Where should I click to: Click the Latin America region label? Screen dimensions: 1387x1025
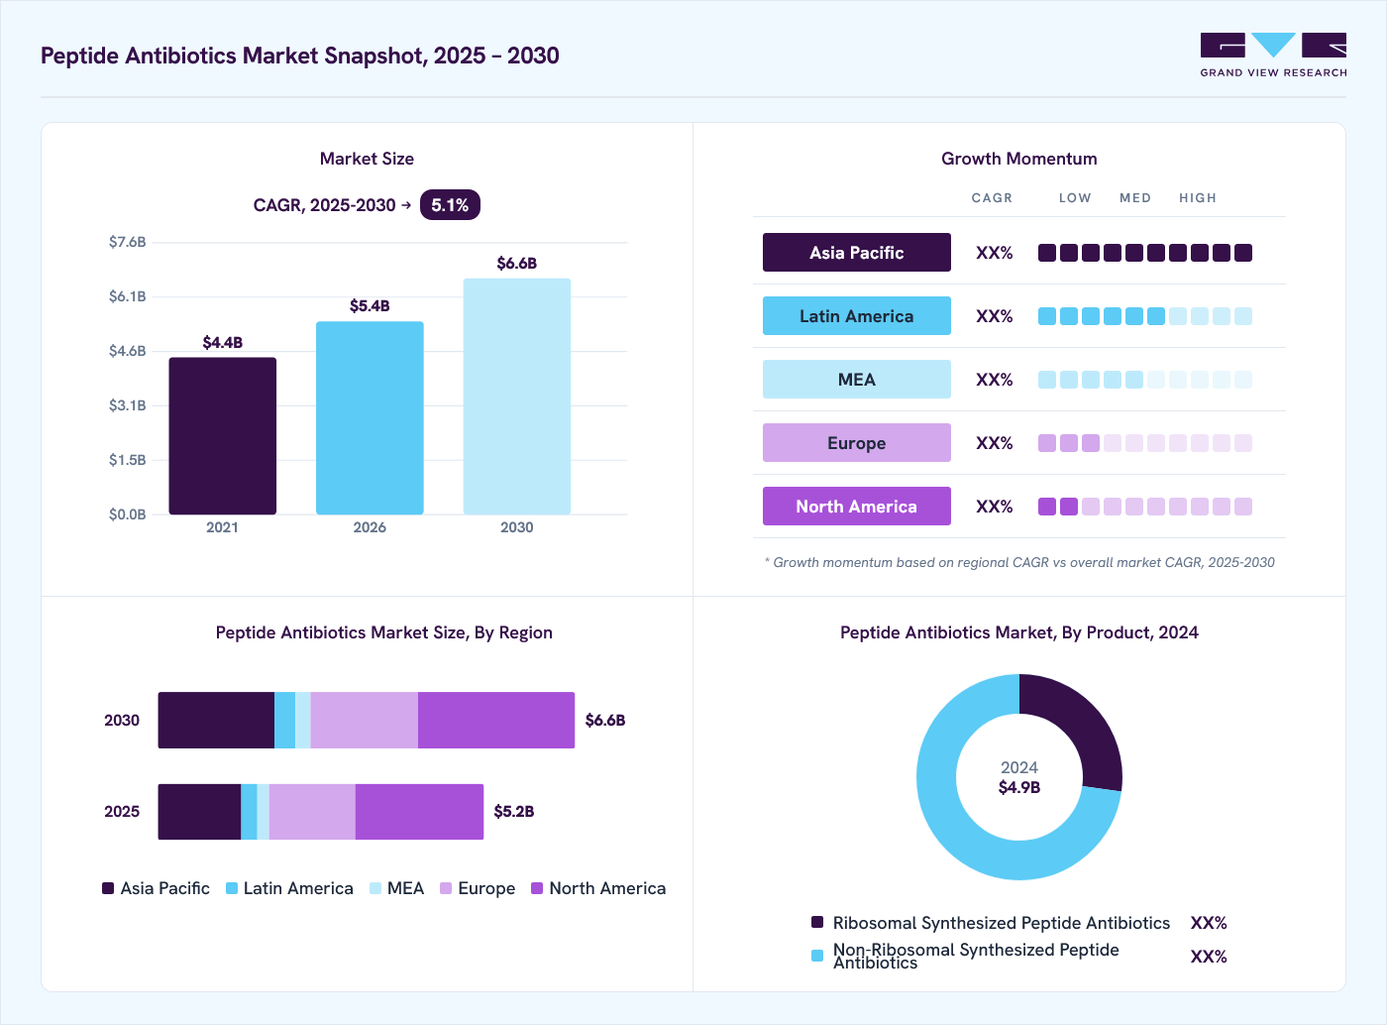[857, 316]
